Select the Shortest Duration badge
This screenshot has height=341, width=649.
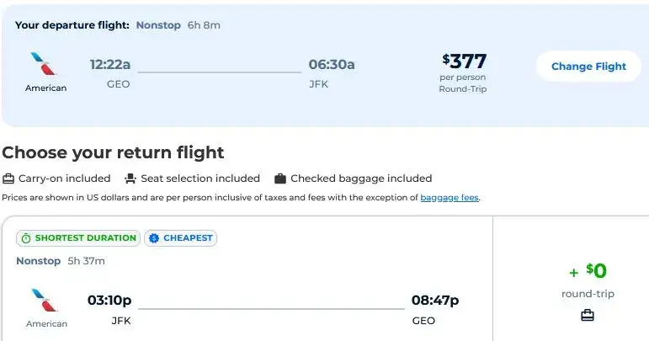[78, 238]
